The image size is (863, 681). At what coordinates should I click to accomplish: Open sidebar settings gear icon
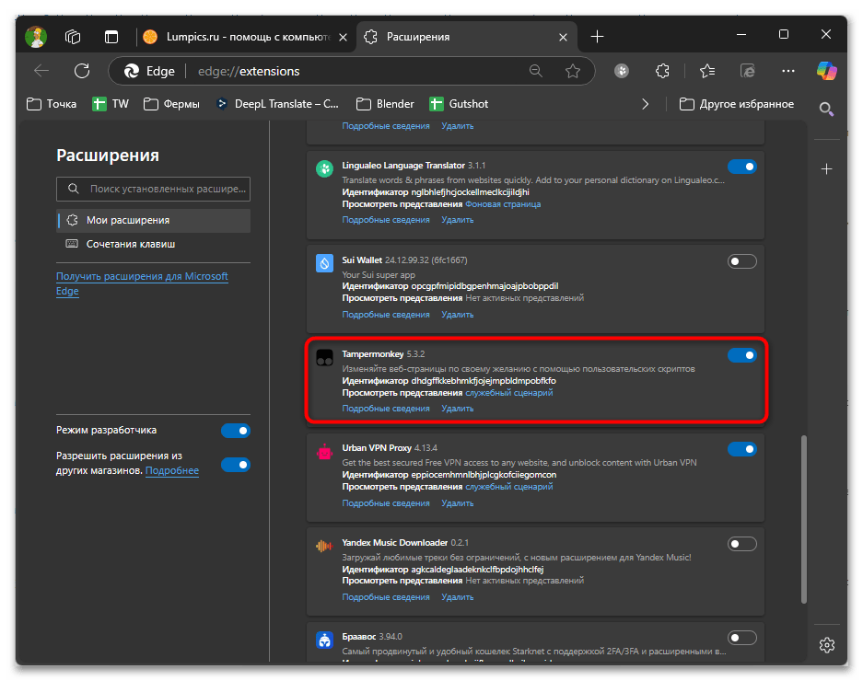[827, 645]
